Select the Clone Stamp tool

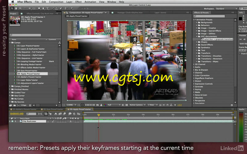coord(57,9)
